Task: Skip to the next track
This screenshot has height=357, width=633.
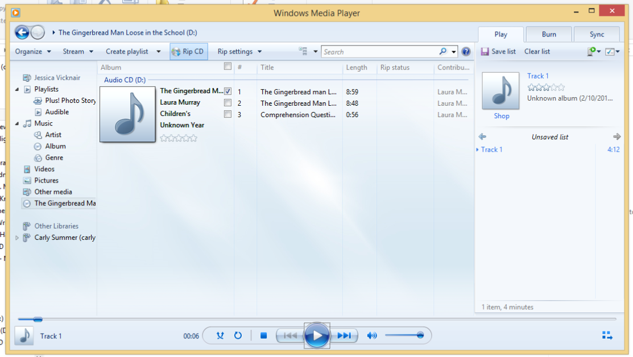Action: point(344,335)
